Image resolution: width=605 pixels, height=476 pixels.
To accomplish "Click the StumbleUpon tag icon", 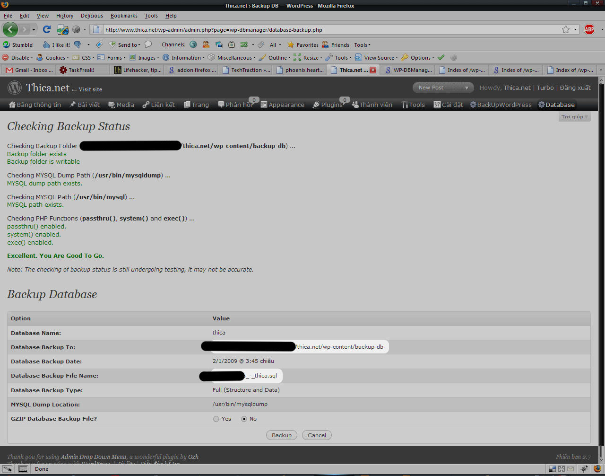I will click(x=99, y=44).
